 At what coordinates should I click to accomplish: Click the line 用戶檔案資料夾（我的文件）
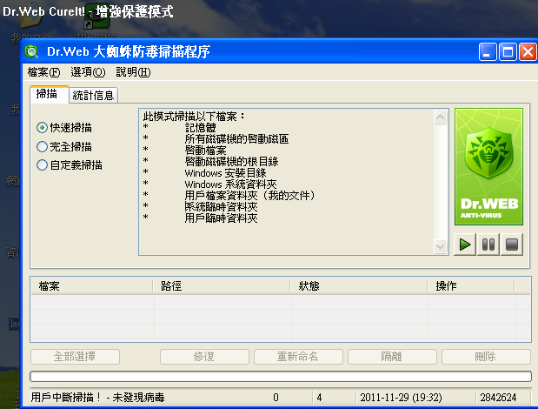[249, 196]
